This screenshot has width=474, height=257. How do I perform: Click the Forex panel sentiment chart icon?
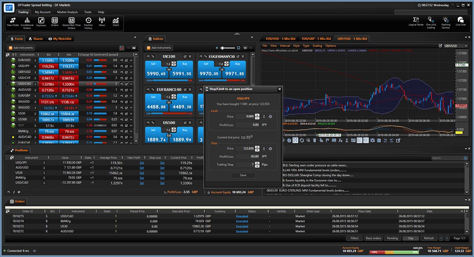tap(122, 48)
